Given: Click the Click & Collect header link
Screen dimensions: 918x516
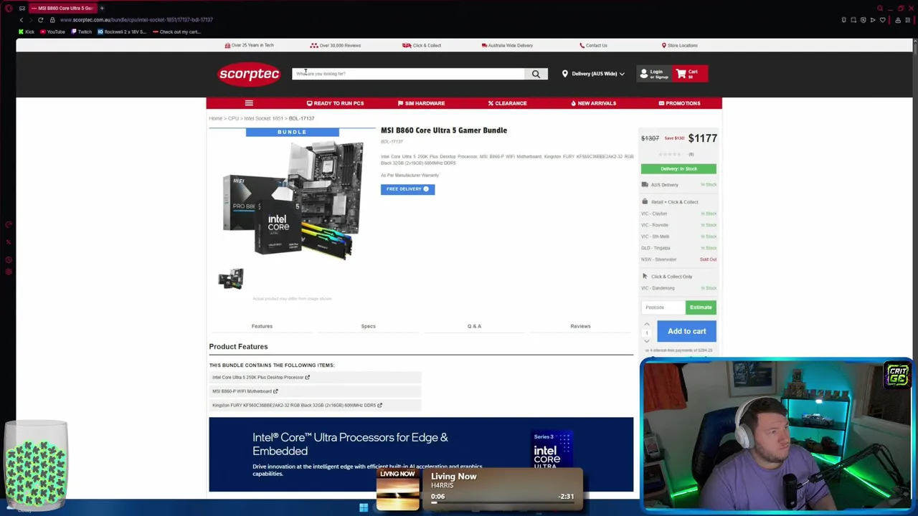Looking at the screenshot, I should tap(422, 45).
